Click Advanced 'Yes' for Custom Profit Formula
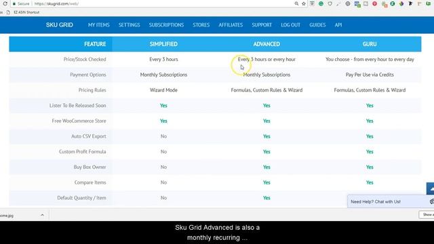 click(267, 152)
